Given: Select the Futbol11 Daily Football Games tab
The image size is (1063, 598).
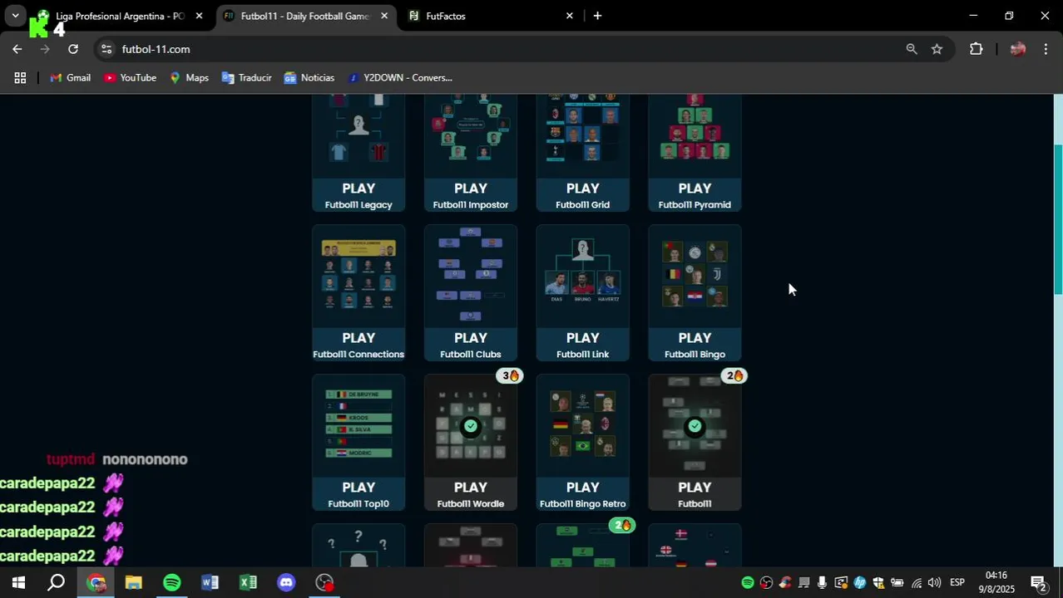Looking at the screenshot, I should [x=304, y=16].
